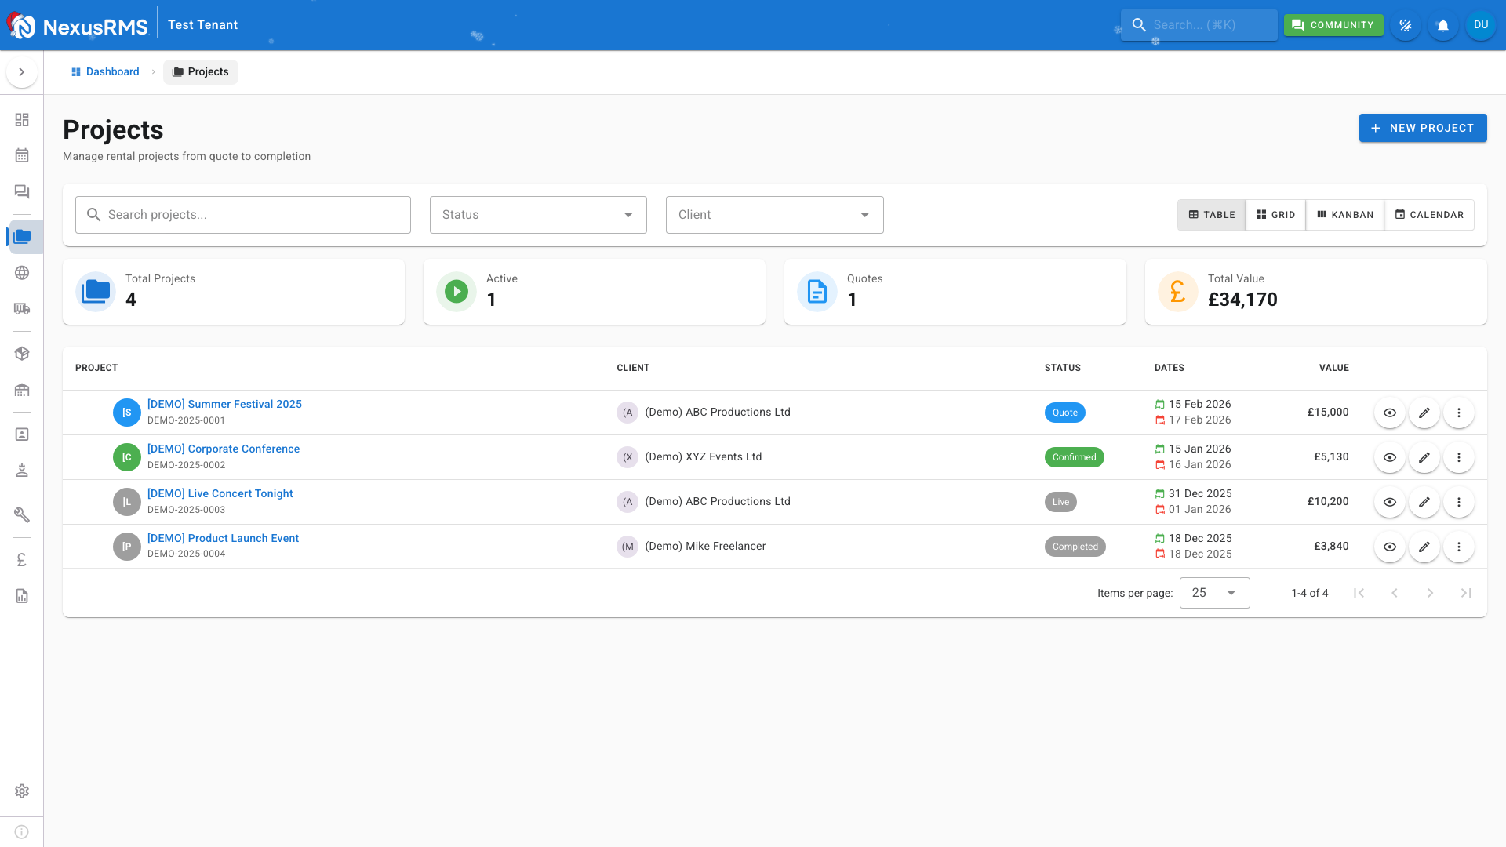Open the Product Launch Event project link
1506x847 pixels.
223,538
